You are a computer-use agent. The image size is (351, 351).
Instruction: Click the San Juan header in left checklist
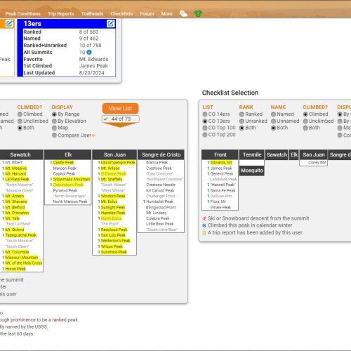click(114, 154)
